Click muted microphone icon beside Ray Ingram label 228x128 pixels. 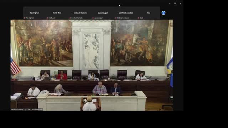25,18
